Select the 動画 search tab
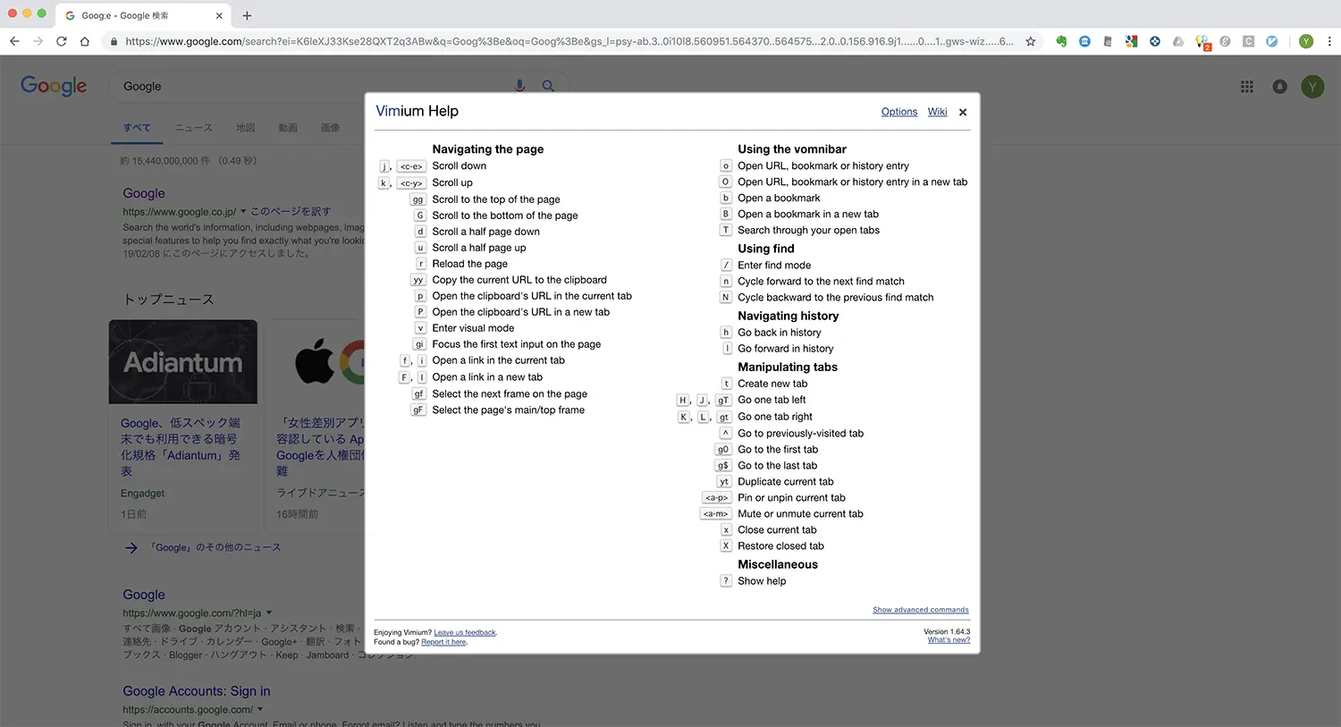The height and width of the screenshot is (727, 1341). [x=288, y=128]
